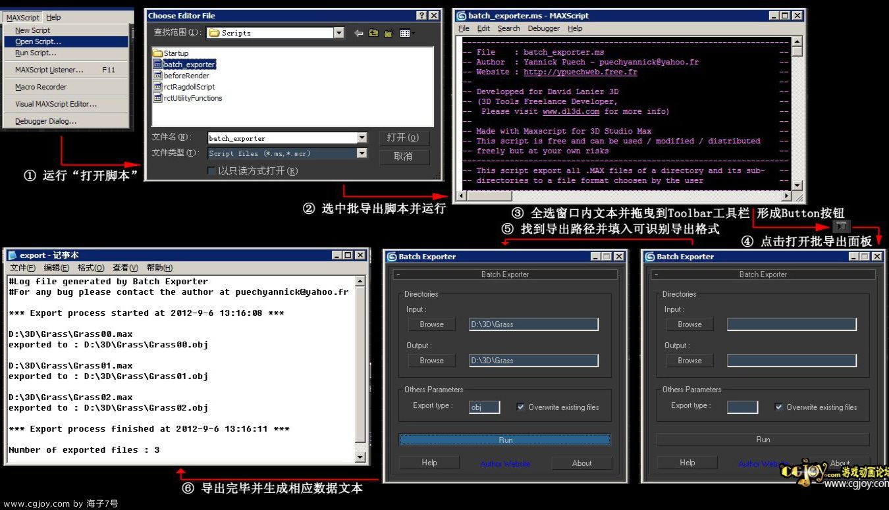Click Help in the filled Batch Exporter

(429, 463)
